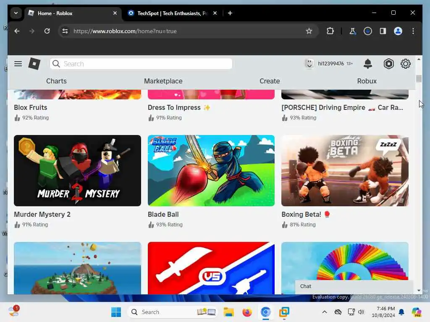Expand the tab search dropdown
This screenshot has width=430, height=322.
(x=16, y=13)
